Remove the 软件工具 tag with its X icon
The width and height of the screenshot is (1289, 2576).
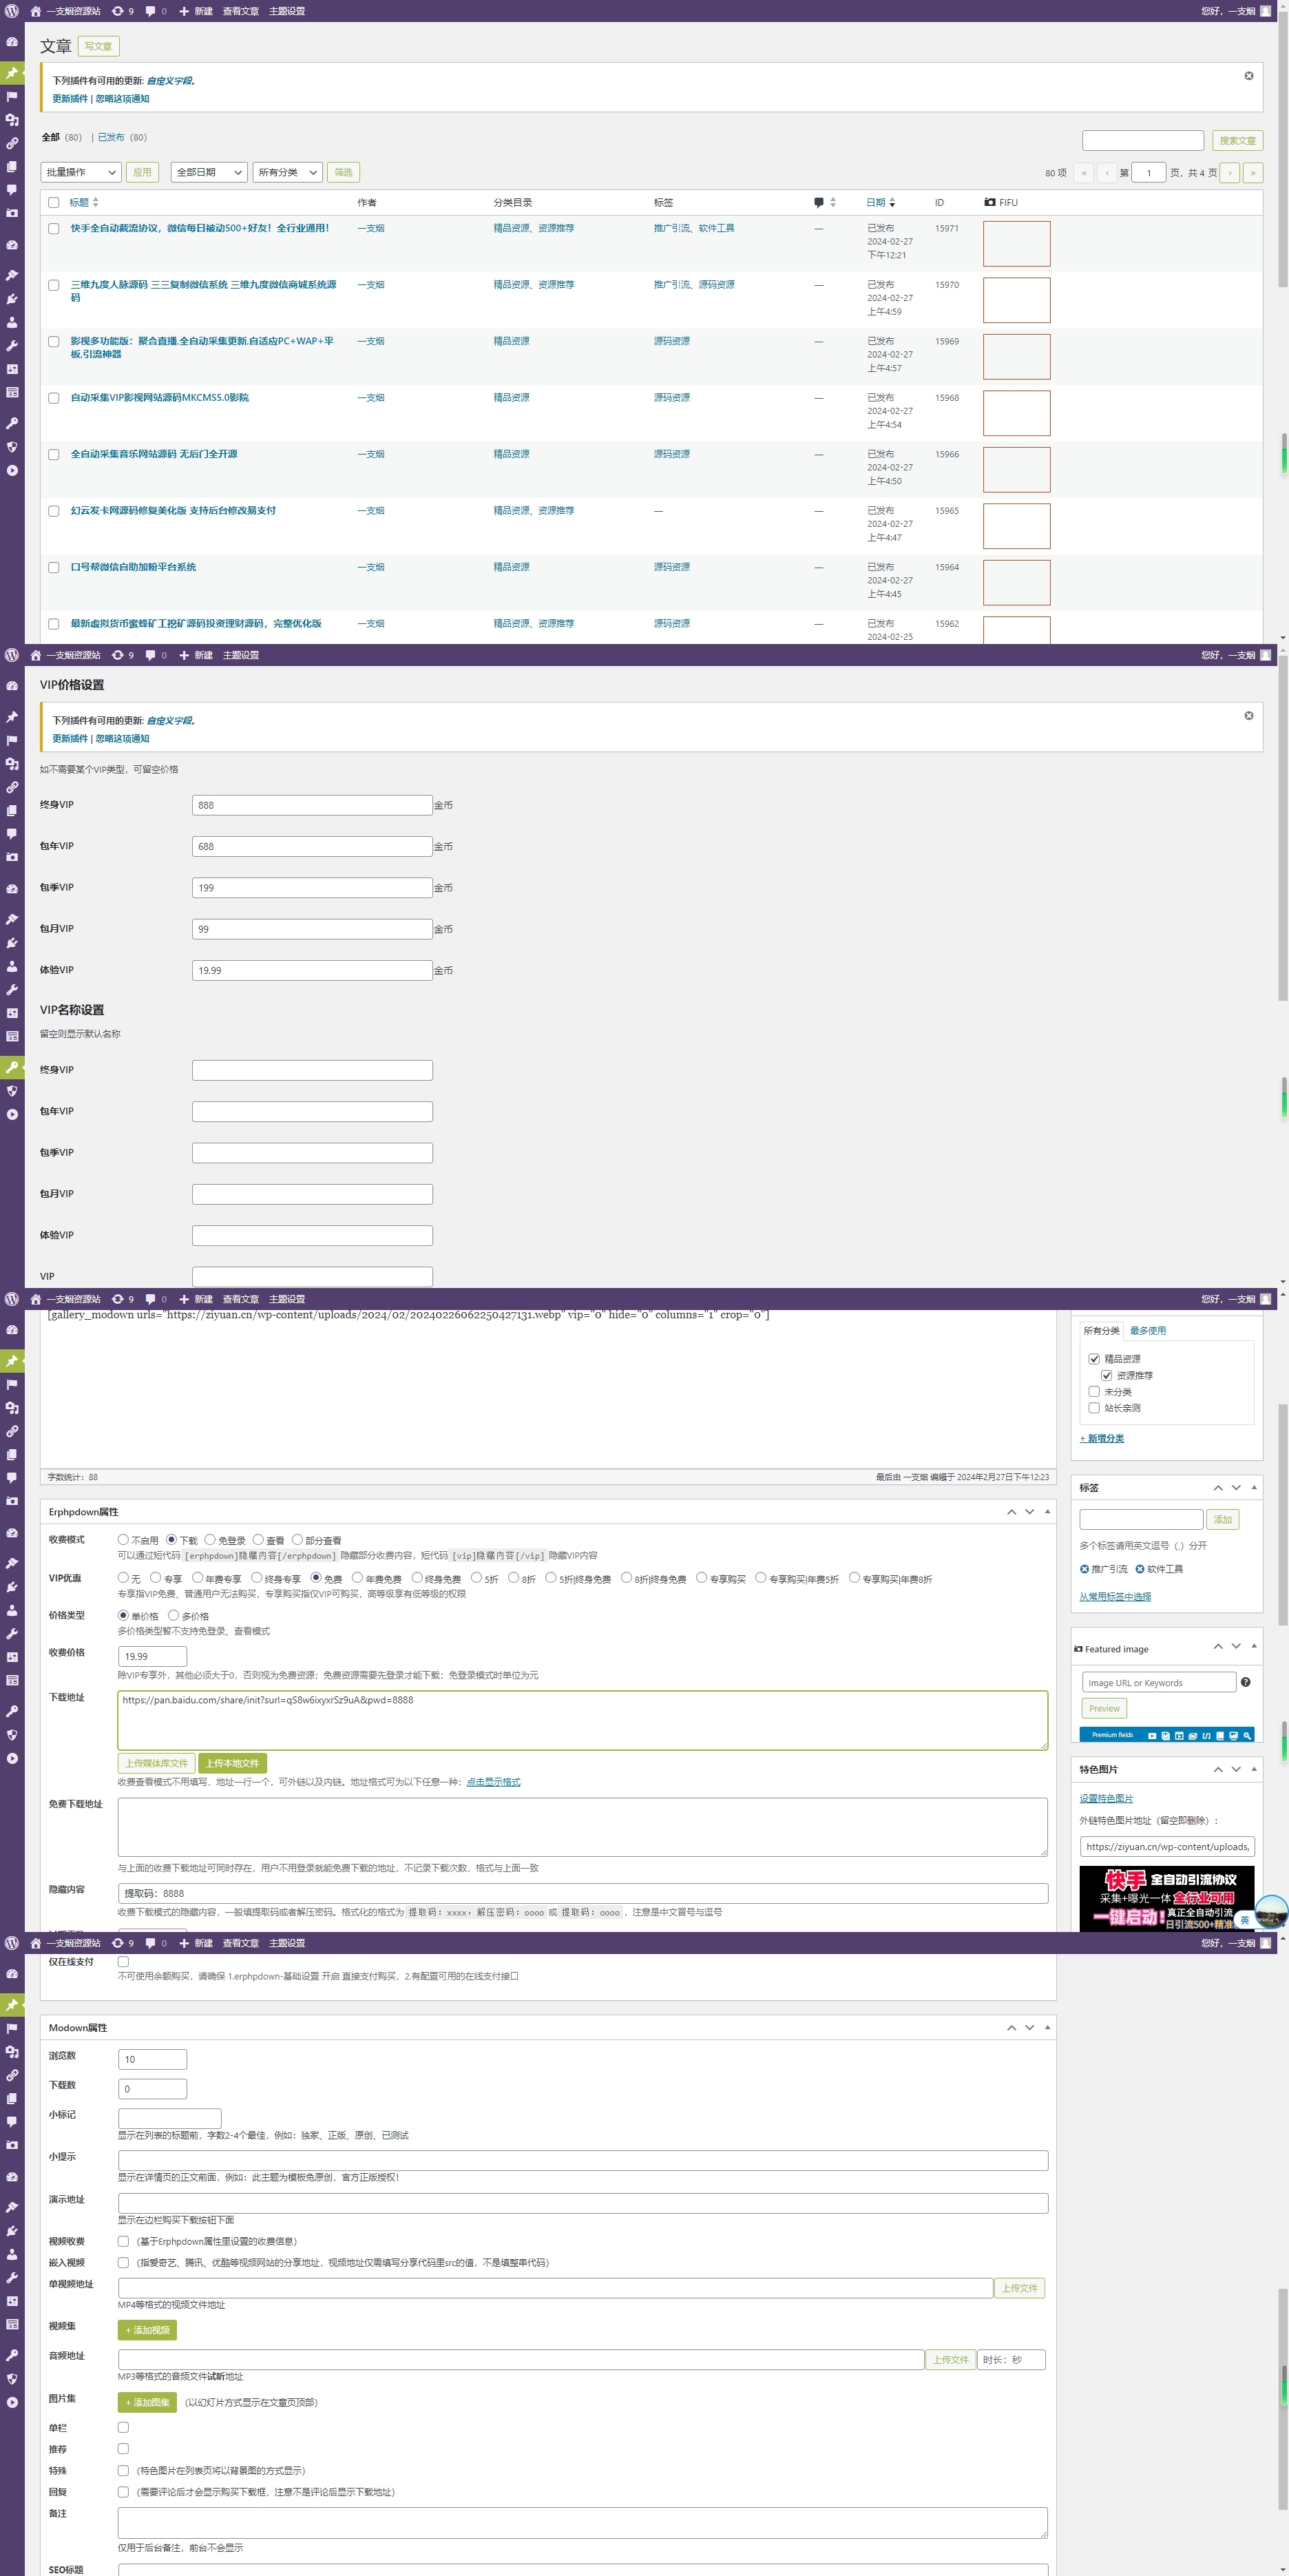[x=1139, y=1569]
